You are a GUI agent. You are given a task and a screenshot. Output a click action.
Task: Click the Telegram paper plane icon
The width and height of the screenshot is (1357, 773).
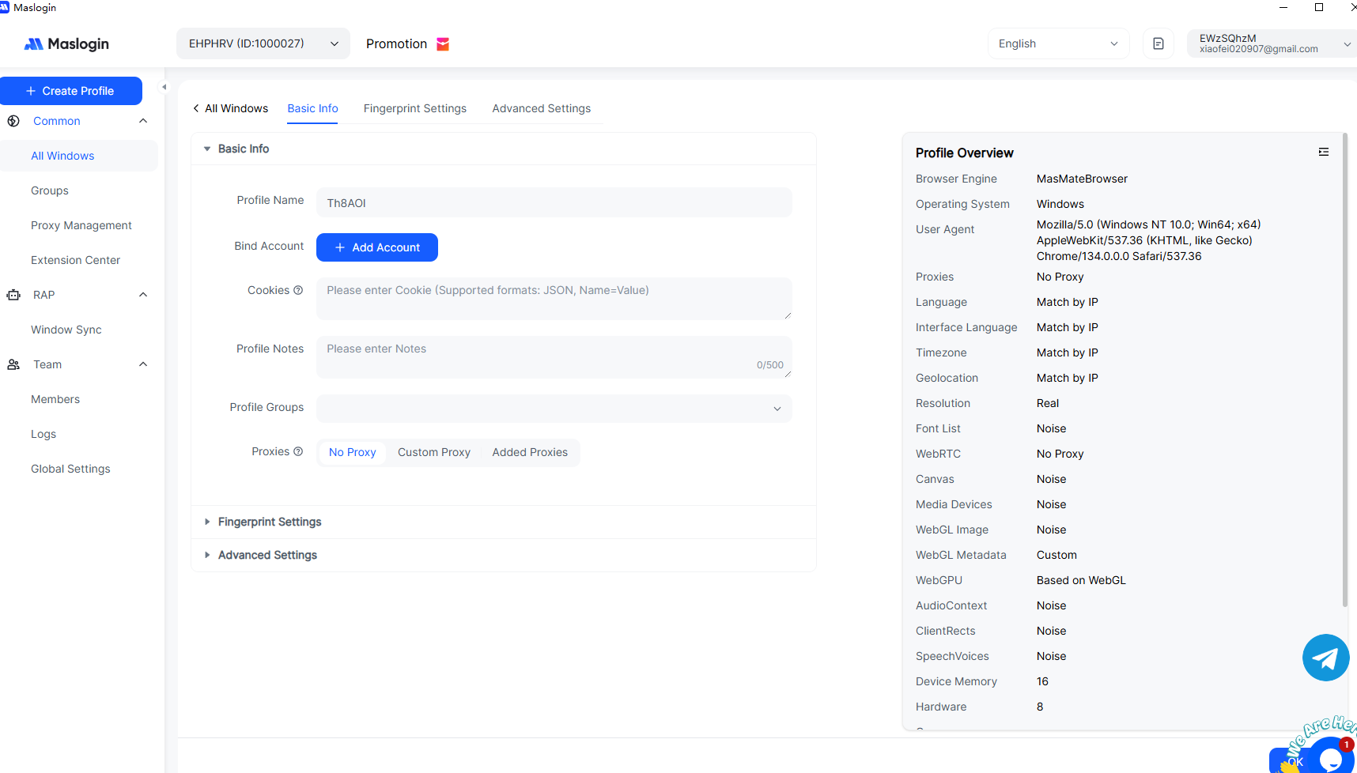(1325, 658)
